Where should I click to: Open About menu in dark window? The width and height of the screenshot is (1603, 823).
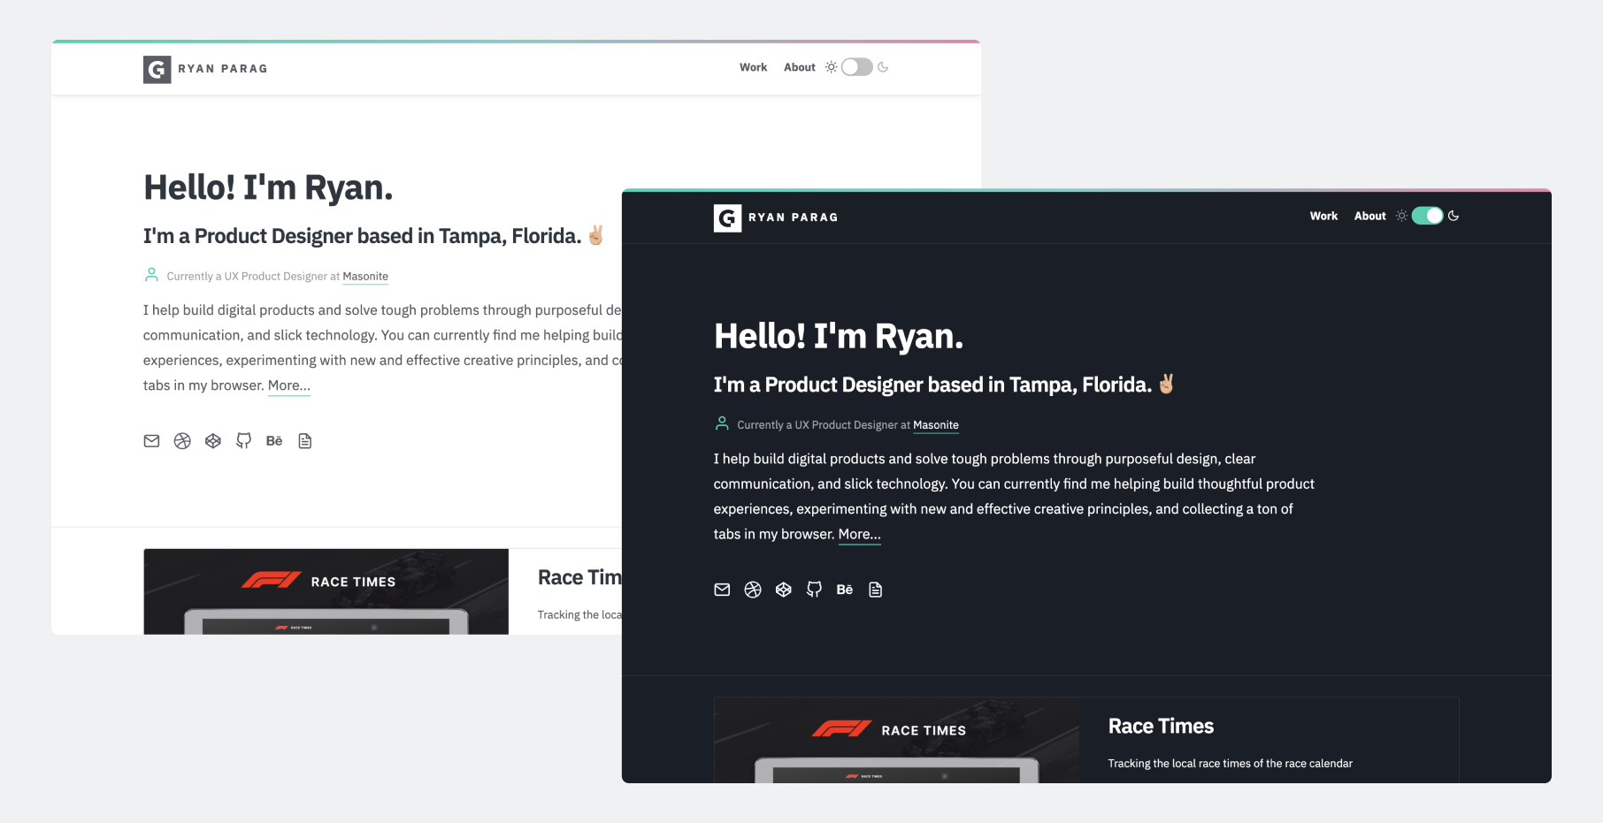[x=1369, y=216]
